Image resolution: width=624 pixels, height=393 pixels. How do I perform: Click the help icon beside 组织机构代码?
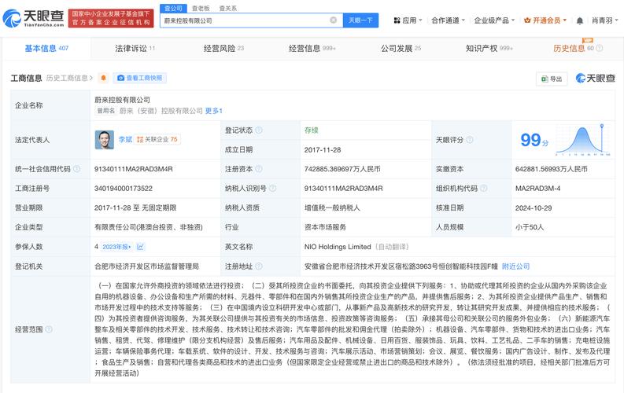click(x=483, y=188)
